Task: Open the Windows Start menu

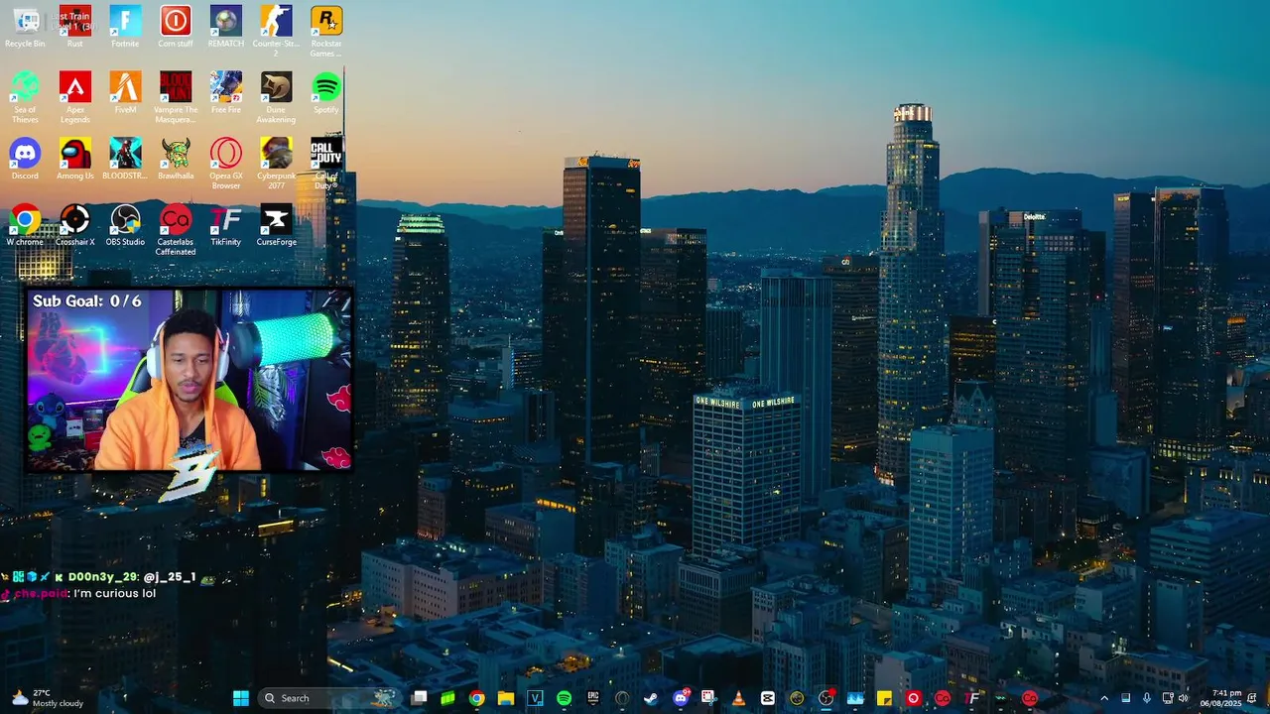Action: point(241,698)
